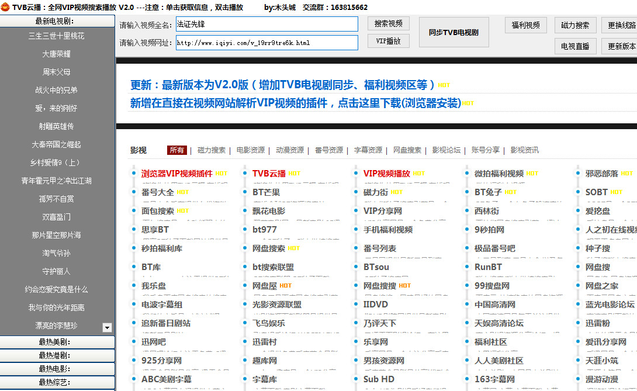Open the 人人美剧社区 link
Screen dimensions: 637x391
499,361
